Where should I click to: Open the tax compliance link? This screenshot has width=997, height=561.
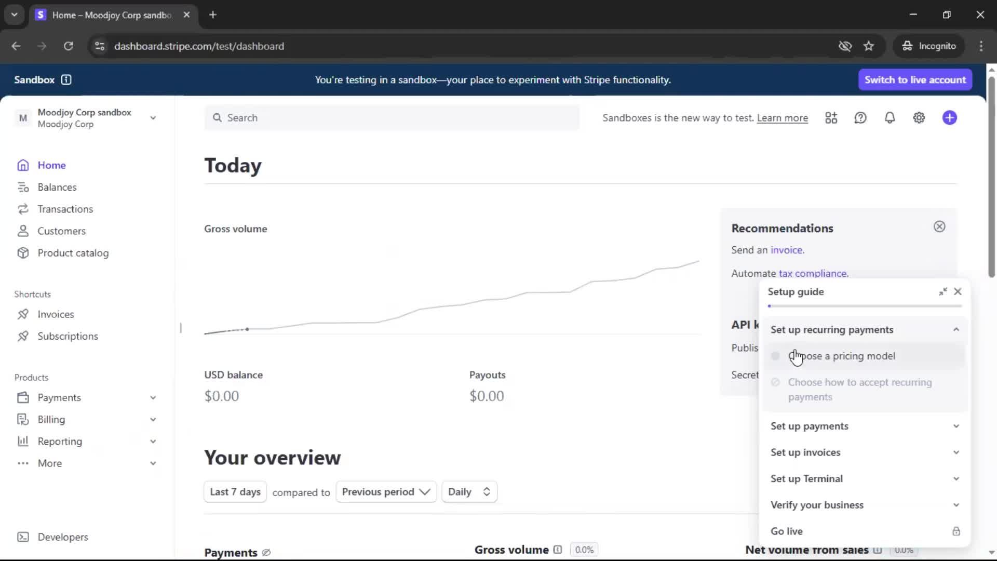pyautogui.click(x=813, y=273)
